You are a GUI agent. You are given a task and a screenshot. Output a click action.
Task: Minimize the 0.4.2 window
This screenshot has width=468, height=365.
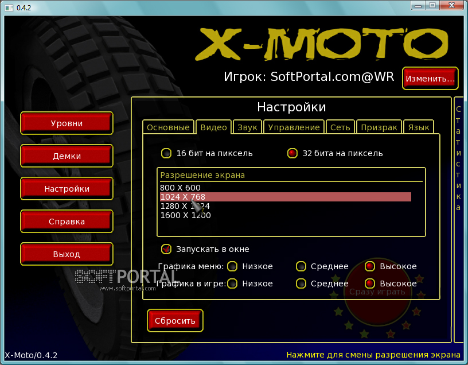418,6
